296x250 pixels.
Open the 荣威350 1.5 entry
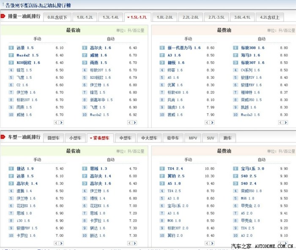click(251, 100)
